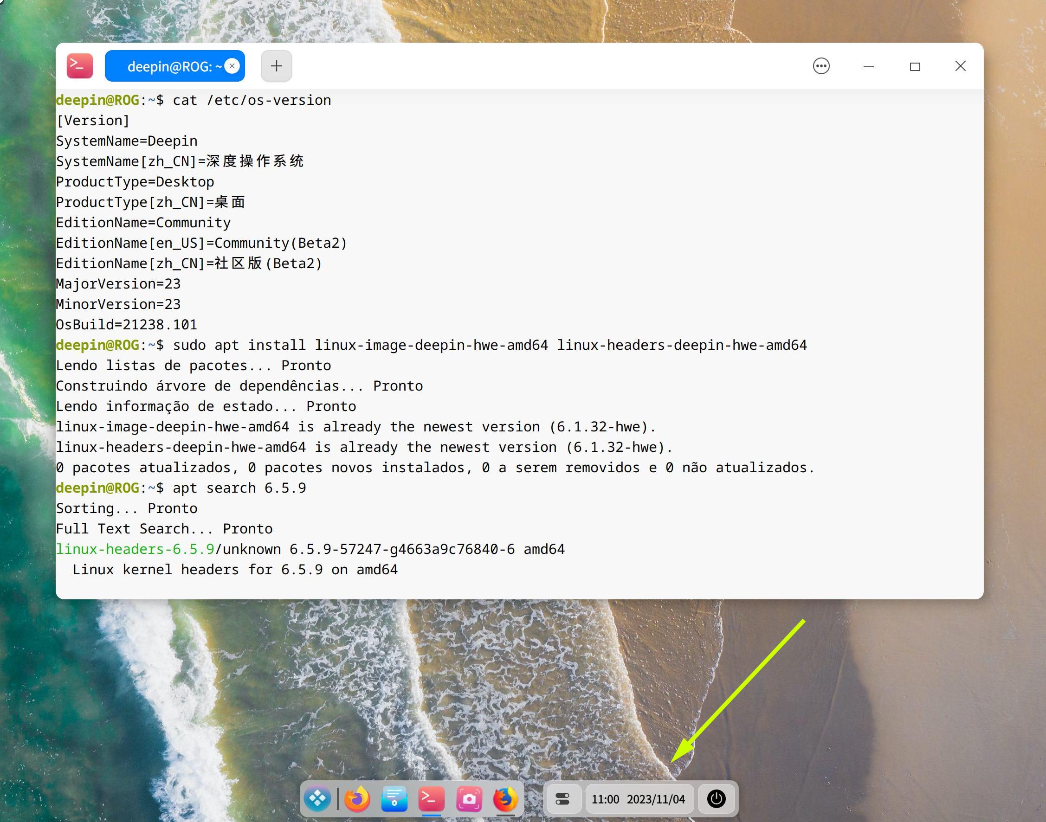Click the 'EditionName=Community' line
The height and width of the screenshot is (822, 1046).
pos(143,223)
